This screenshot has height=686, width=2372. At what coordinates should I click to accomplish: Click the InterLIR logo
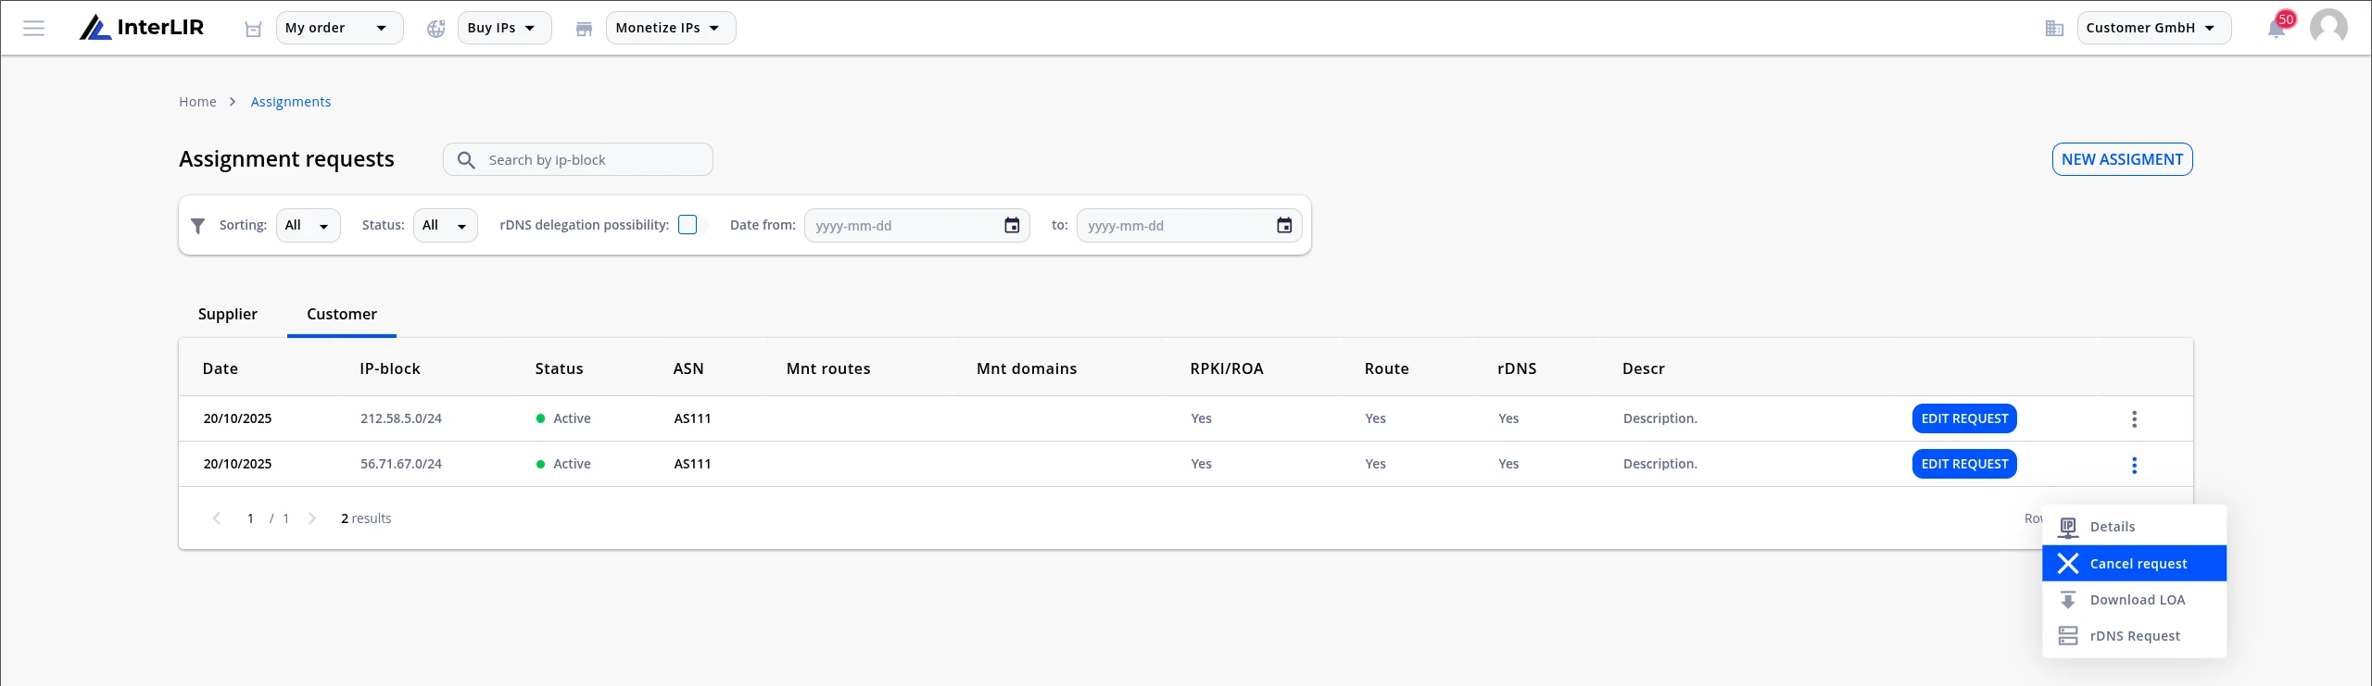coord(142,28)
